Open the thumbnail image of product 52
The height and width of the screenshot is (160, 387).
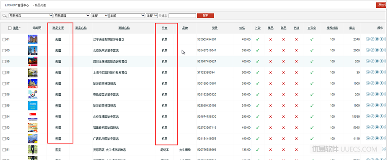tap(33, 139)
